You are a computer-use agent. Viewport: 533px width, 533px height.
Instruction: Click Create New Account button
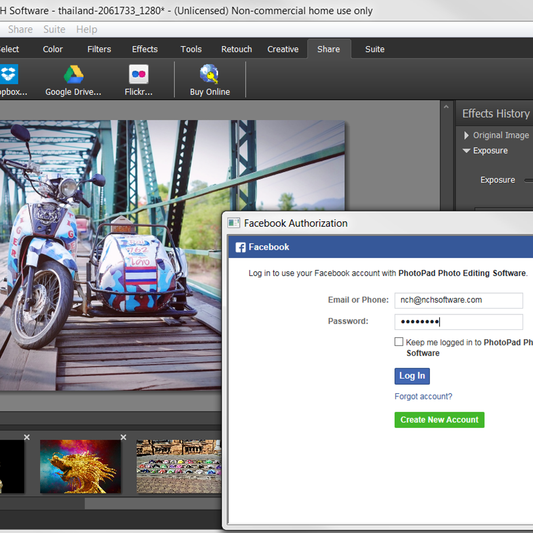pyautogui.click(x=439, y=420)
